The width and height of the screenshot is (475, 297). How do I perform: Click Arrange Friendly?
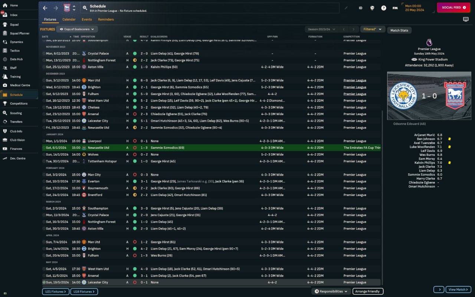(x=368, y=291)
